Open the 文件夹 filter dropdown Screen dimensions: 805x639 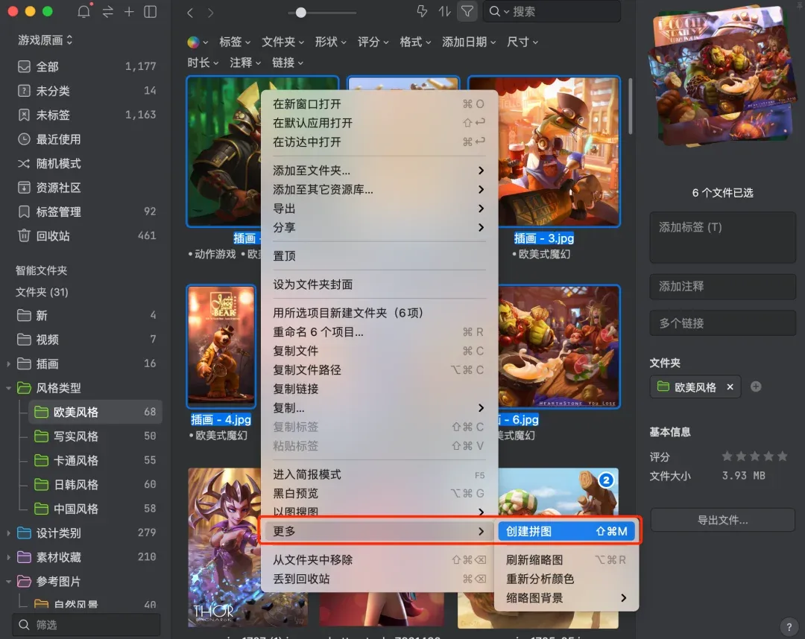pyautogui.click(x=283, y=42)
